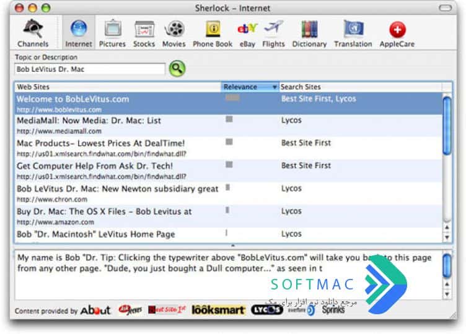The height and width of the screenshot is (334, 466).
Task: Click the green magnifying glass search button
Action: [x=177, y=69]
